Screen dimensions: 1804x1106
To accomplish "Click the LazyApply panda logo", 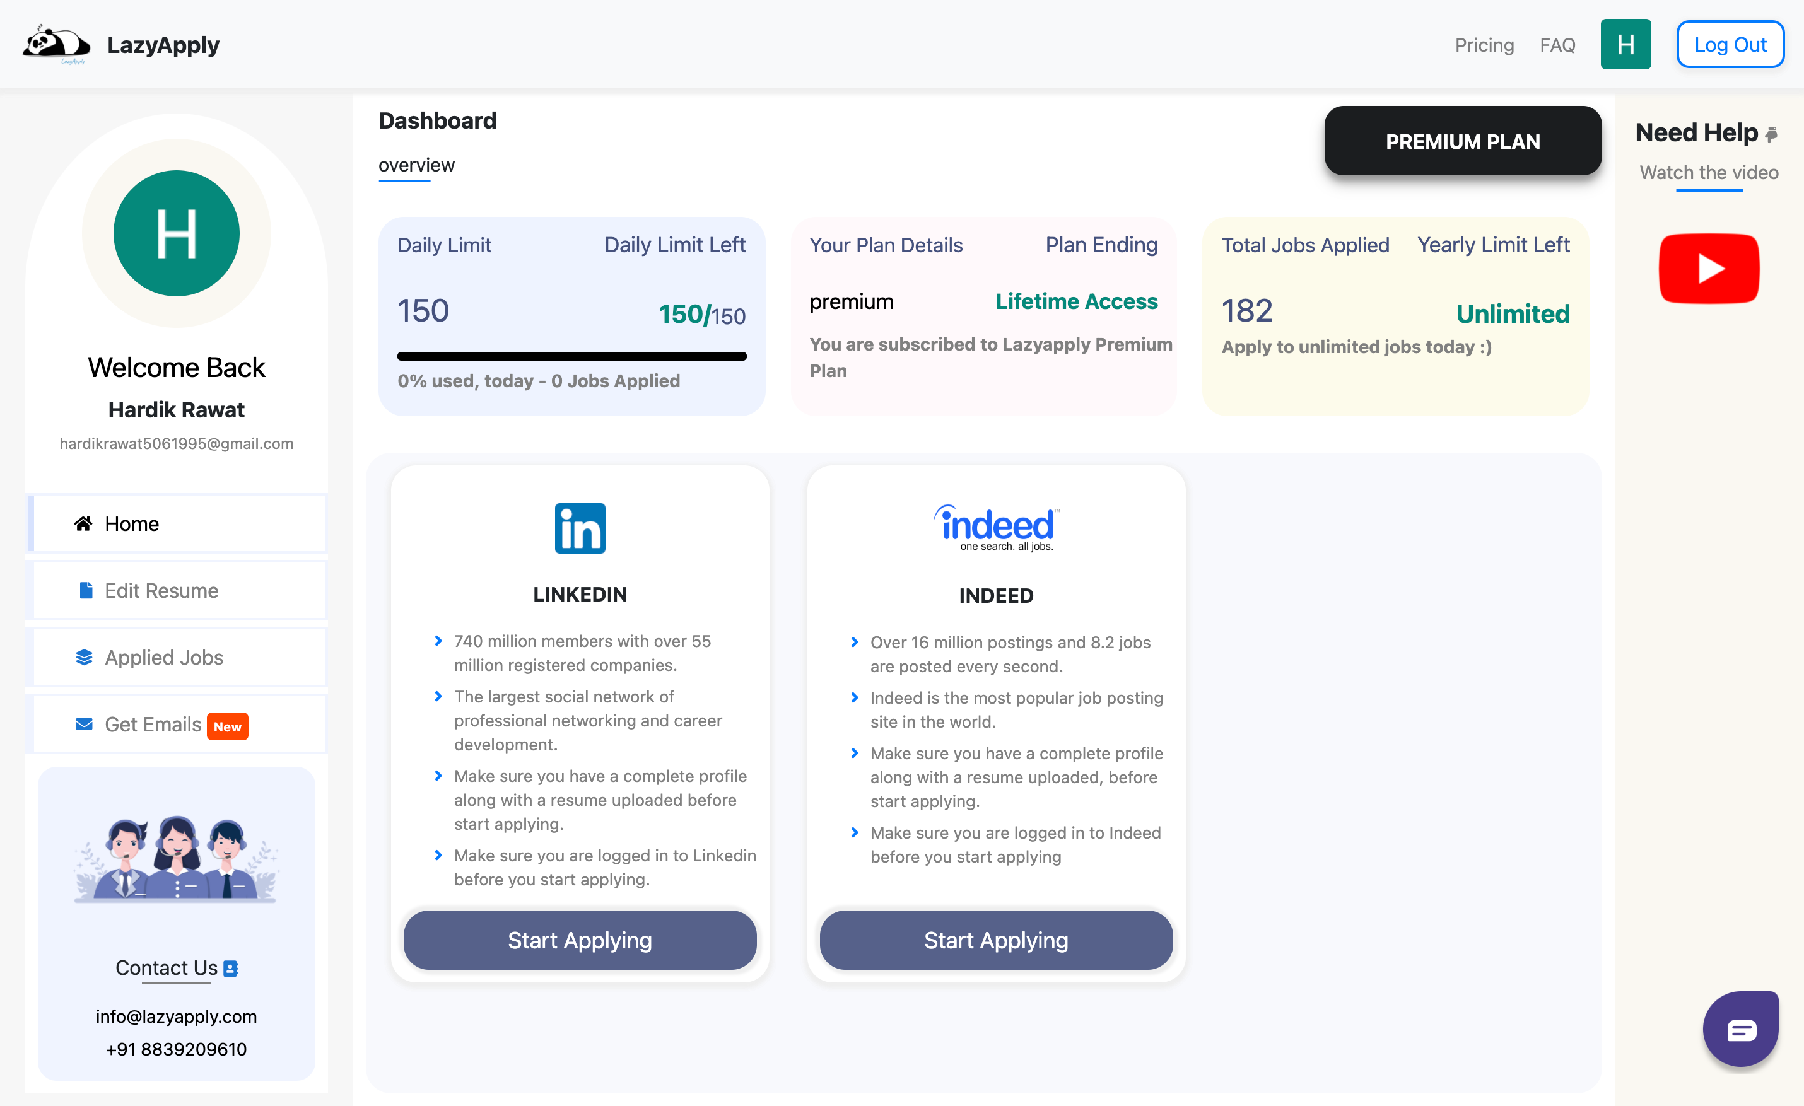I will 57,44.
